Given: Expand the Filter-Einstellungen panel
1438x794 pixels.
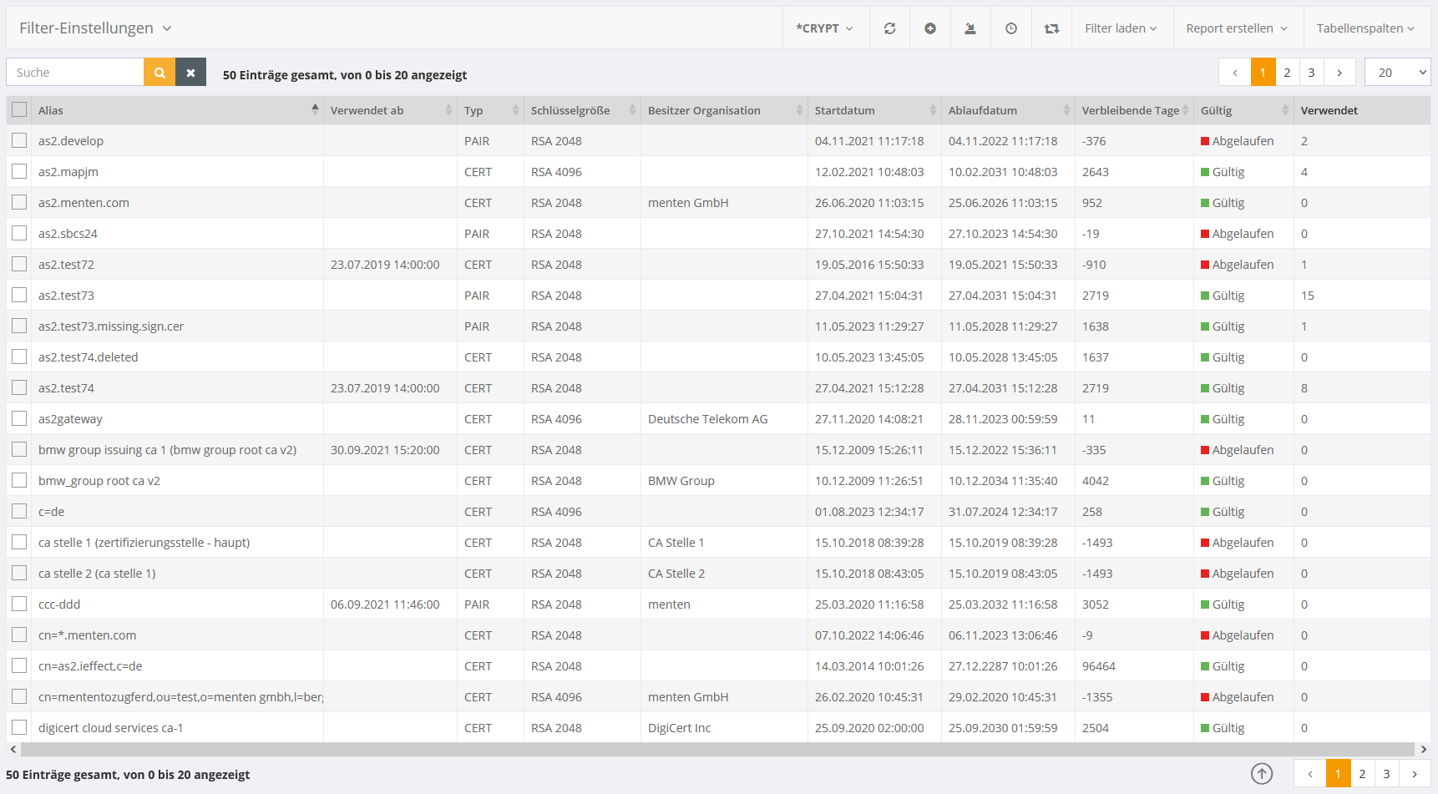Looking at the screenshot, I should (x=95, y=28).
